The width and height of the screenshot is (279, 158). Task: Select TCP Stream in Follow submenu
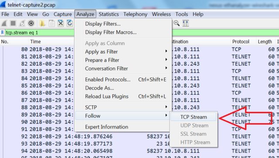pos(194,117)
